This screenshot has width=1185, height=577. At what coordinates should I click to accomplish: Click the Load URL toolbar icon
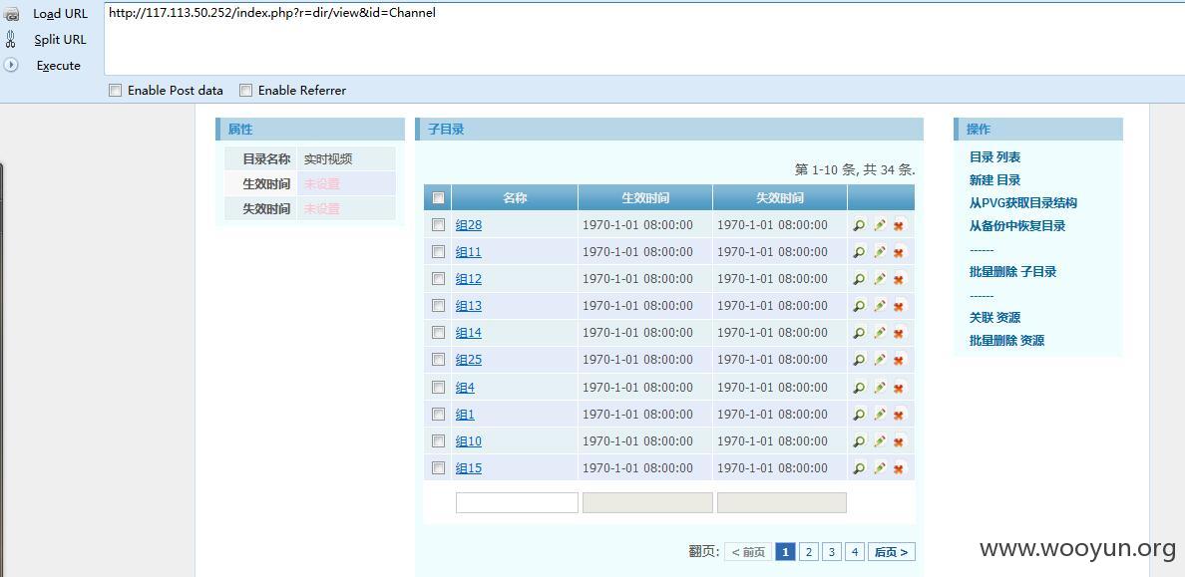[11, 14]
